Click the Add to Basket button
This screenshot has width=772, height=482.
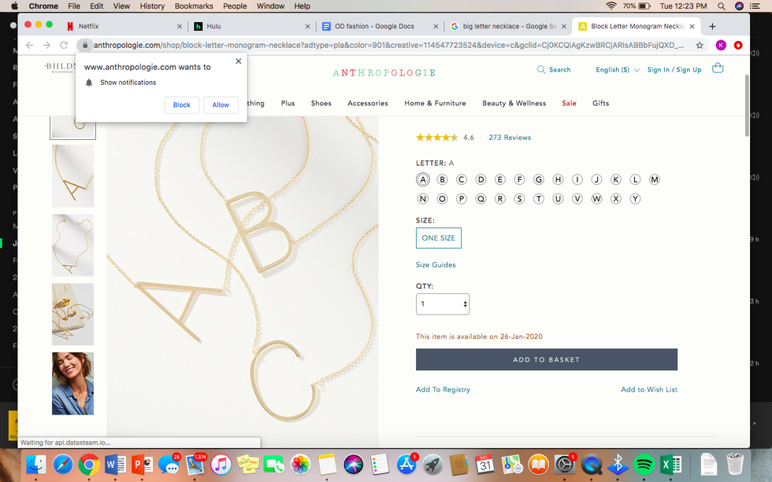(x=546, y=359)
